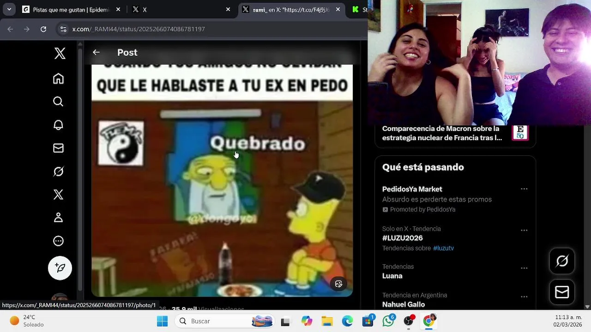Click the taskbar Buscar search box
Screen dimensions: 591x332
(x=225, y=321)
